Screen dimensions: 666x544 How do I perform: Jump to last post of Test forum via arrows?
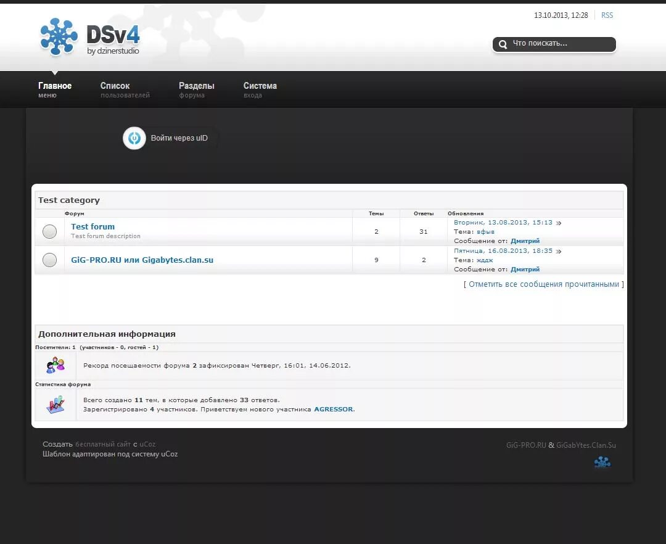pos(558,222)
